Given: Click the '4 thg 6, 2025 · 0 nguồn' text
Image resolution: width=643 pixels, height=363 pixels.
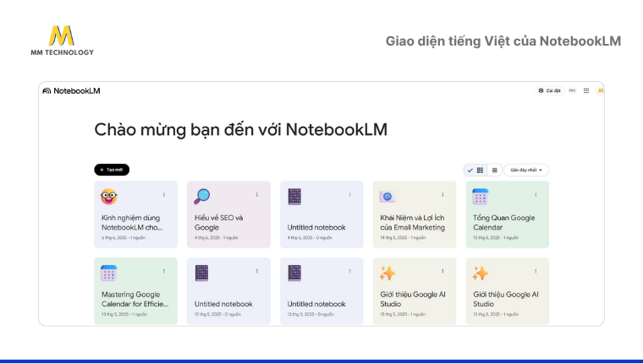Looking at the screenshot, I should coord(310,238).
